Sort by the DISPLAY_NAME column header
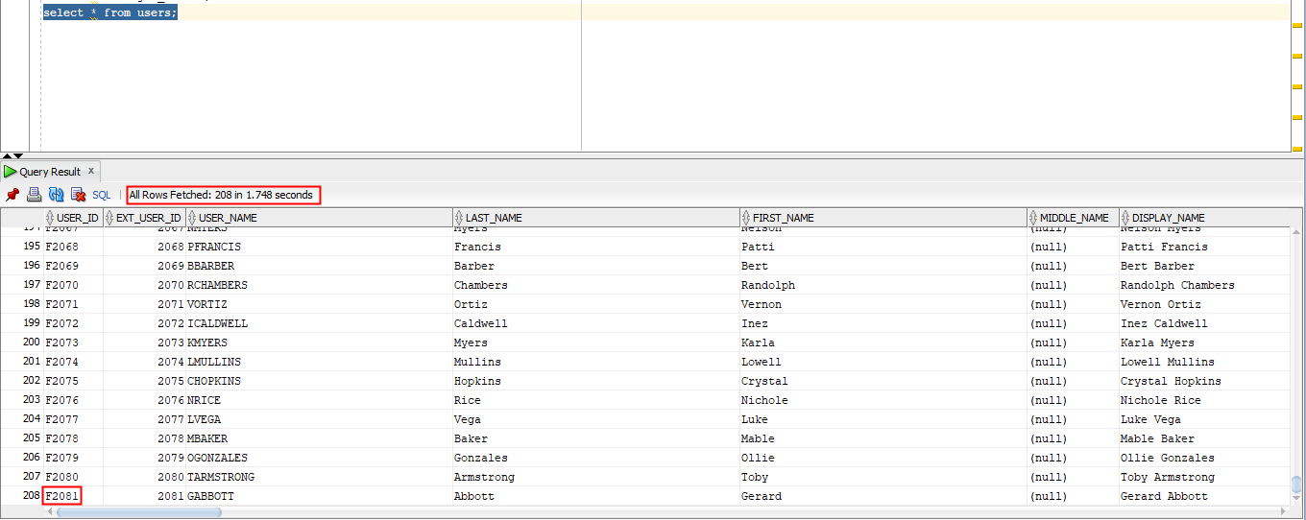The image size is (1306, 520). (1203, 218)
